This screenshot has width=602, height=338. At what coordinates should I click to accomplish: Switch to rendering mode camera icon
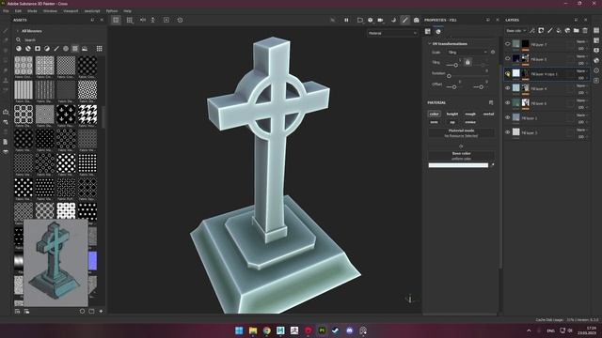point(416,20)
